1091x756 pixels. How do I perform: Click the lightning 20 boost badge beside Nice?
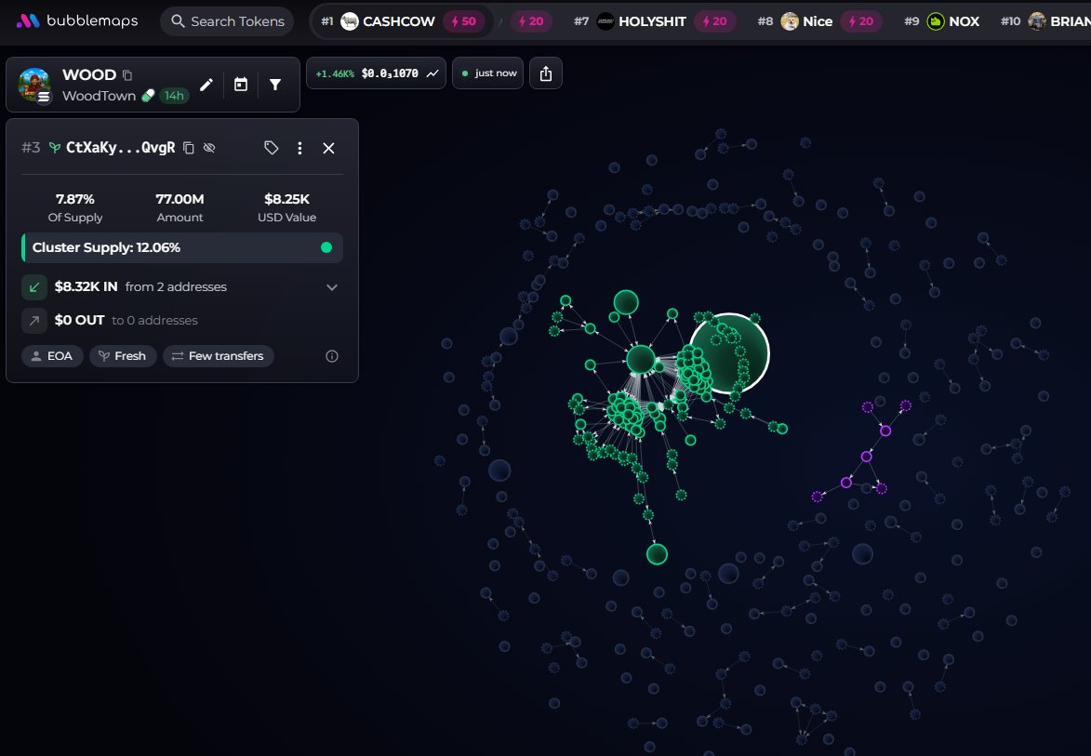[860, 21]
